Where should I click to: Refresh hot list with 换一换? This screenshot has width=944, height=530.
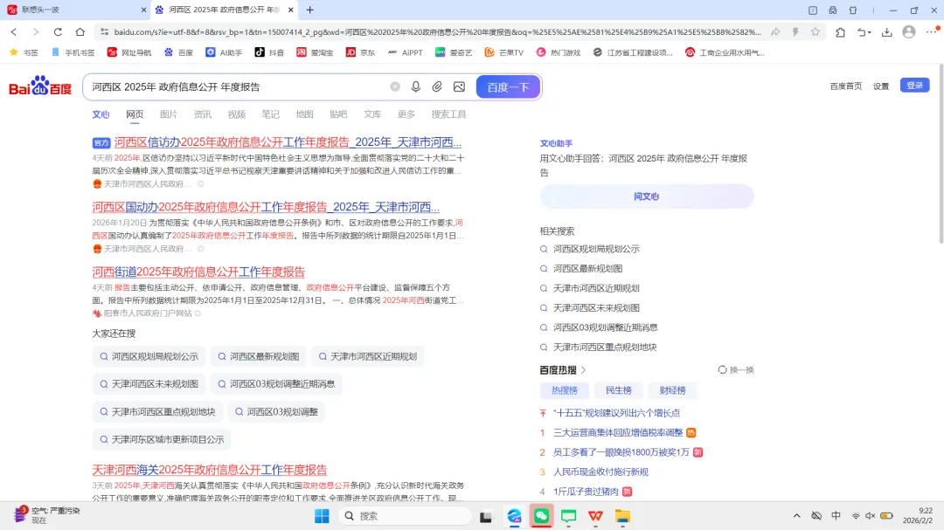point(736,370)
